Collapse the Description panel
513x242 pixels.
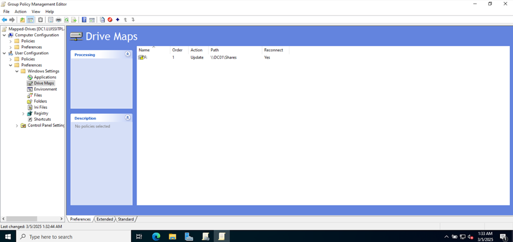(x=128, y=118)
